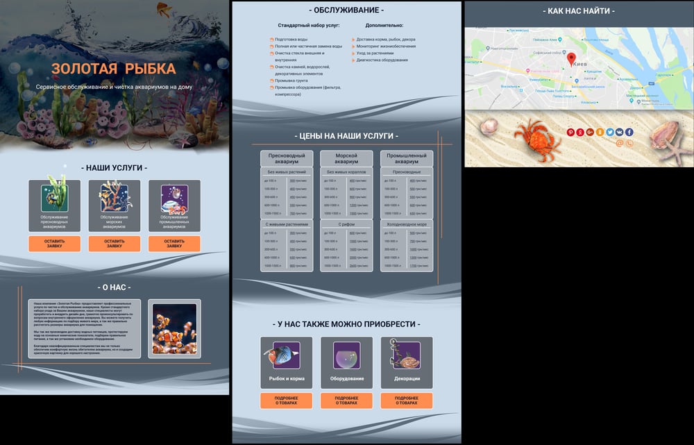Click the 'С рифом' subheading
The image size is (694, 445).
346,224
